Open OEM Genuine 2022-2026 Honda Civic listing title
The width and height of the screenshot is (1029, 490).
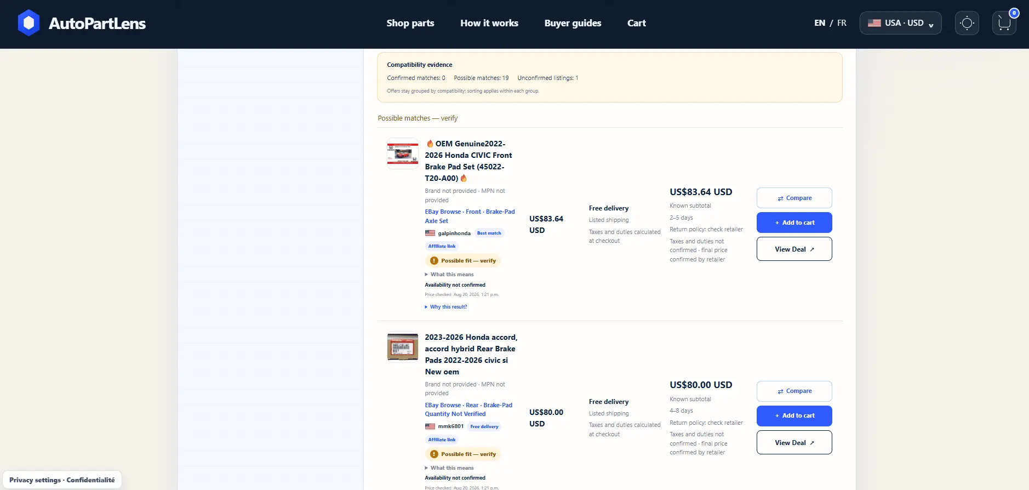tap(468, 161)
